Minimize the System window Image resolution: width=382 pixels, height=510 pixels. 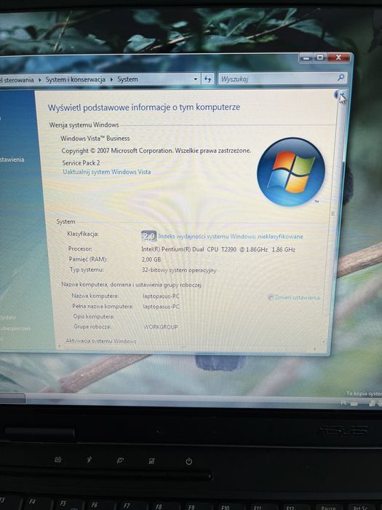point(306,58)
